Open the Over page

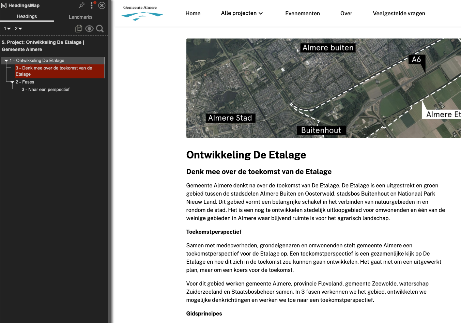(346, 13)
